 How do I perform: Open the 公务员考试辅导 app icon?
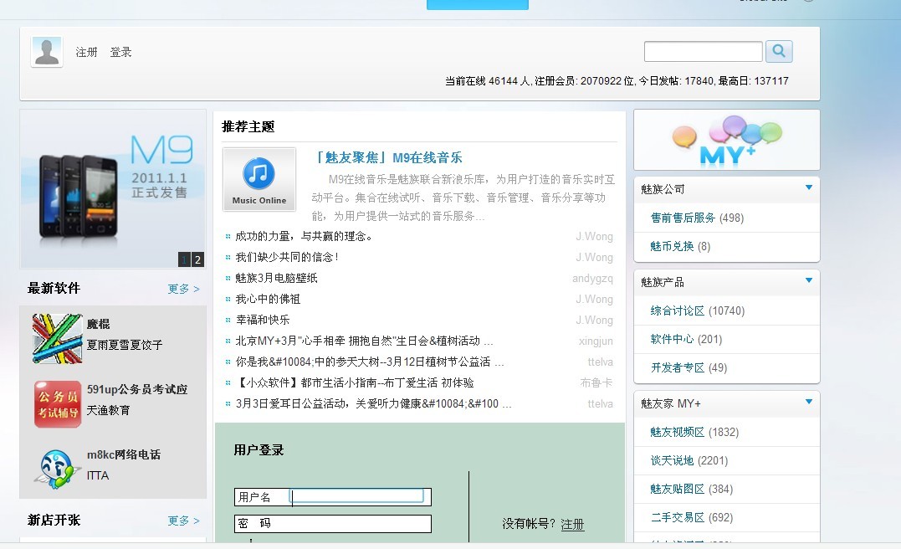(58, 404)
